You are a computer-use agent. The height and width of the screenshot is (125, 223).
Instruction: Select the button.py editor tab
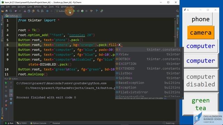(x=13, y=16)
